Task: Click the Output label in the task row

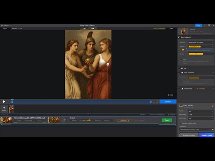Action: point(73,118)
